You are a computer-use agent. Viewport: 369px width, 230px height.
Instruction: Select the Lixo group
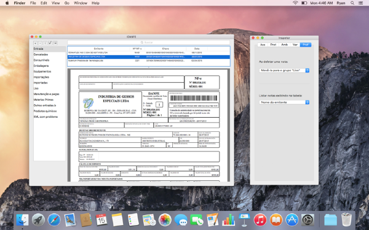[x=49, y=88]
